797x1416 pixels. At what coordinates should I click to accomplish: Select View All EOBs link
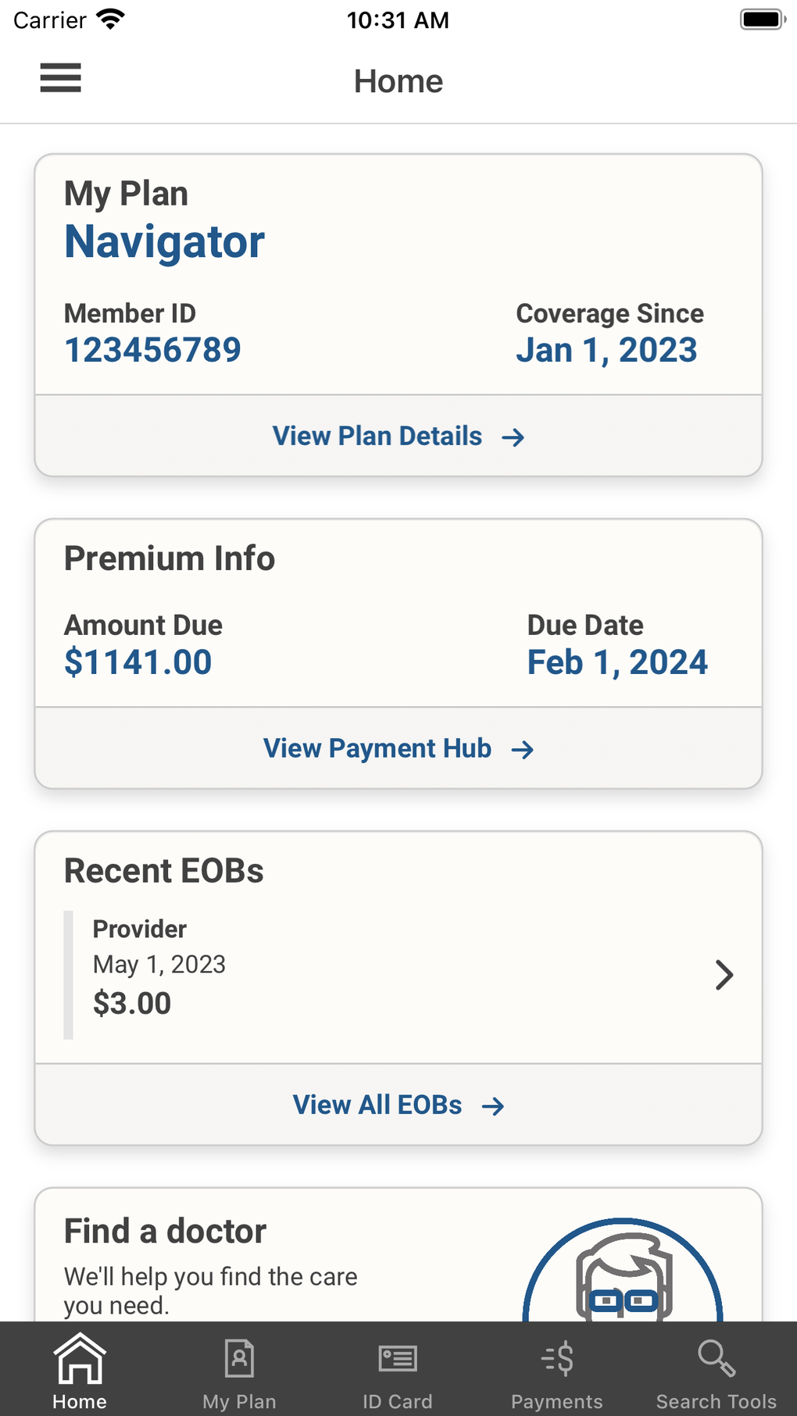tap(377, 1105)
